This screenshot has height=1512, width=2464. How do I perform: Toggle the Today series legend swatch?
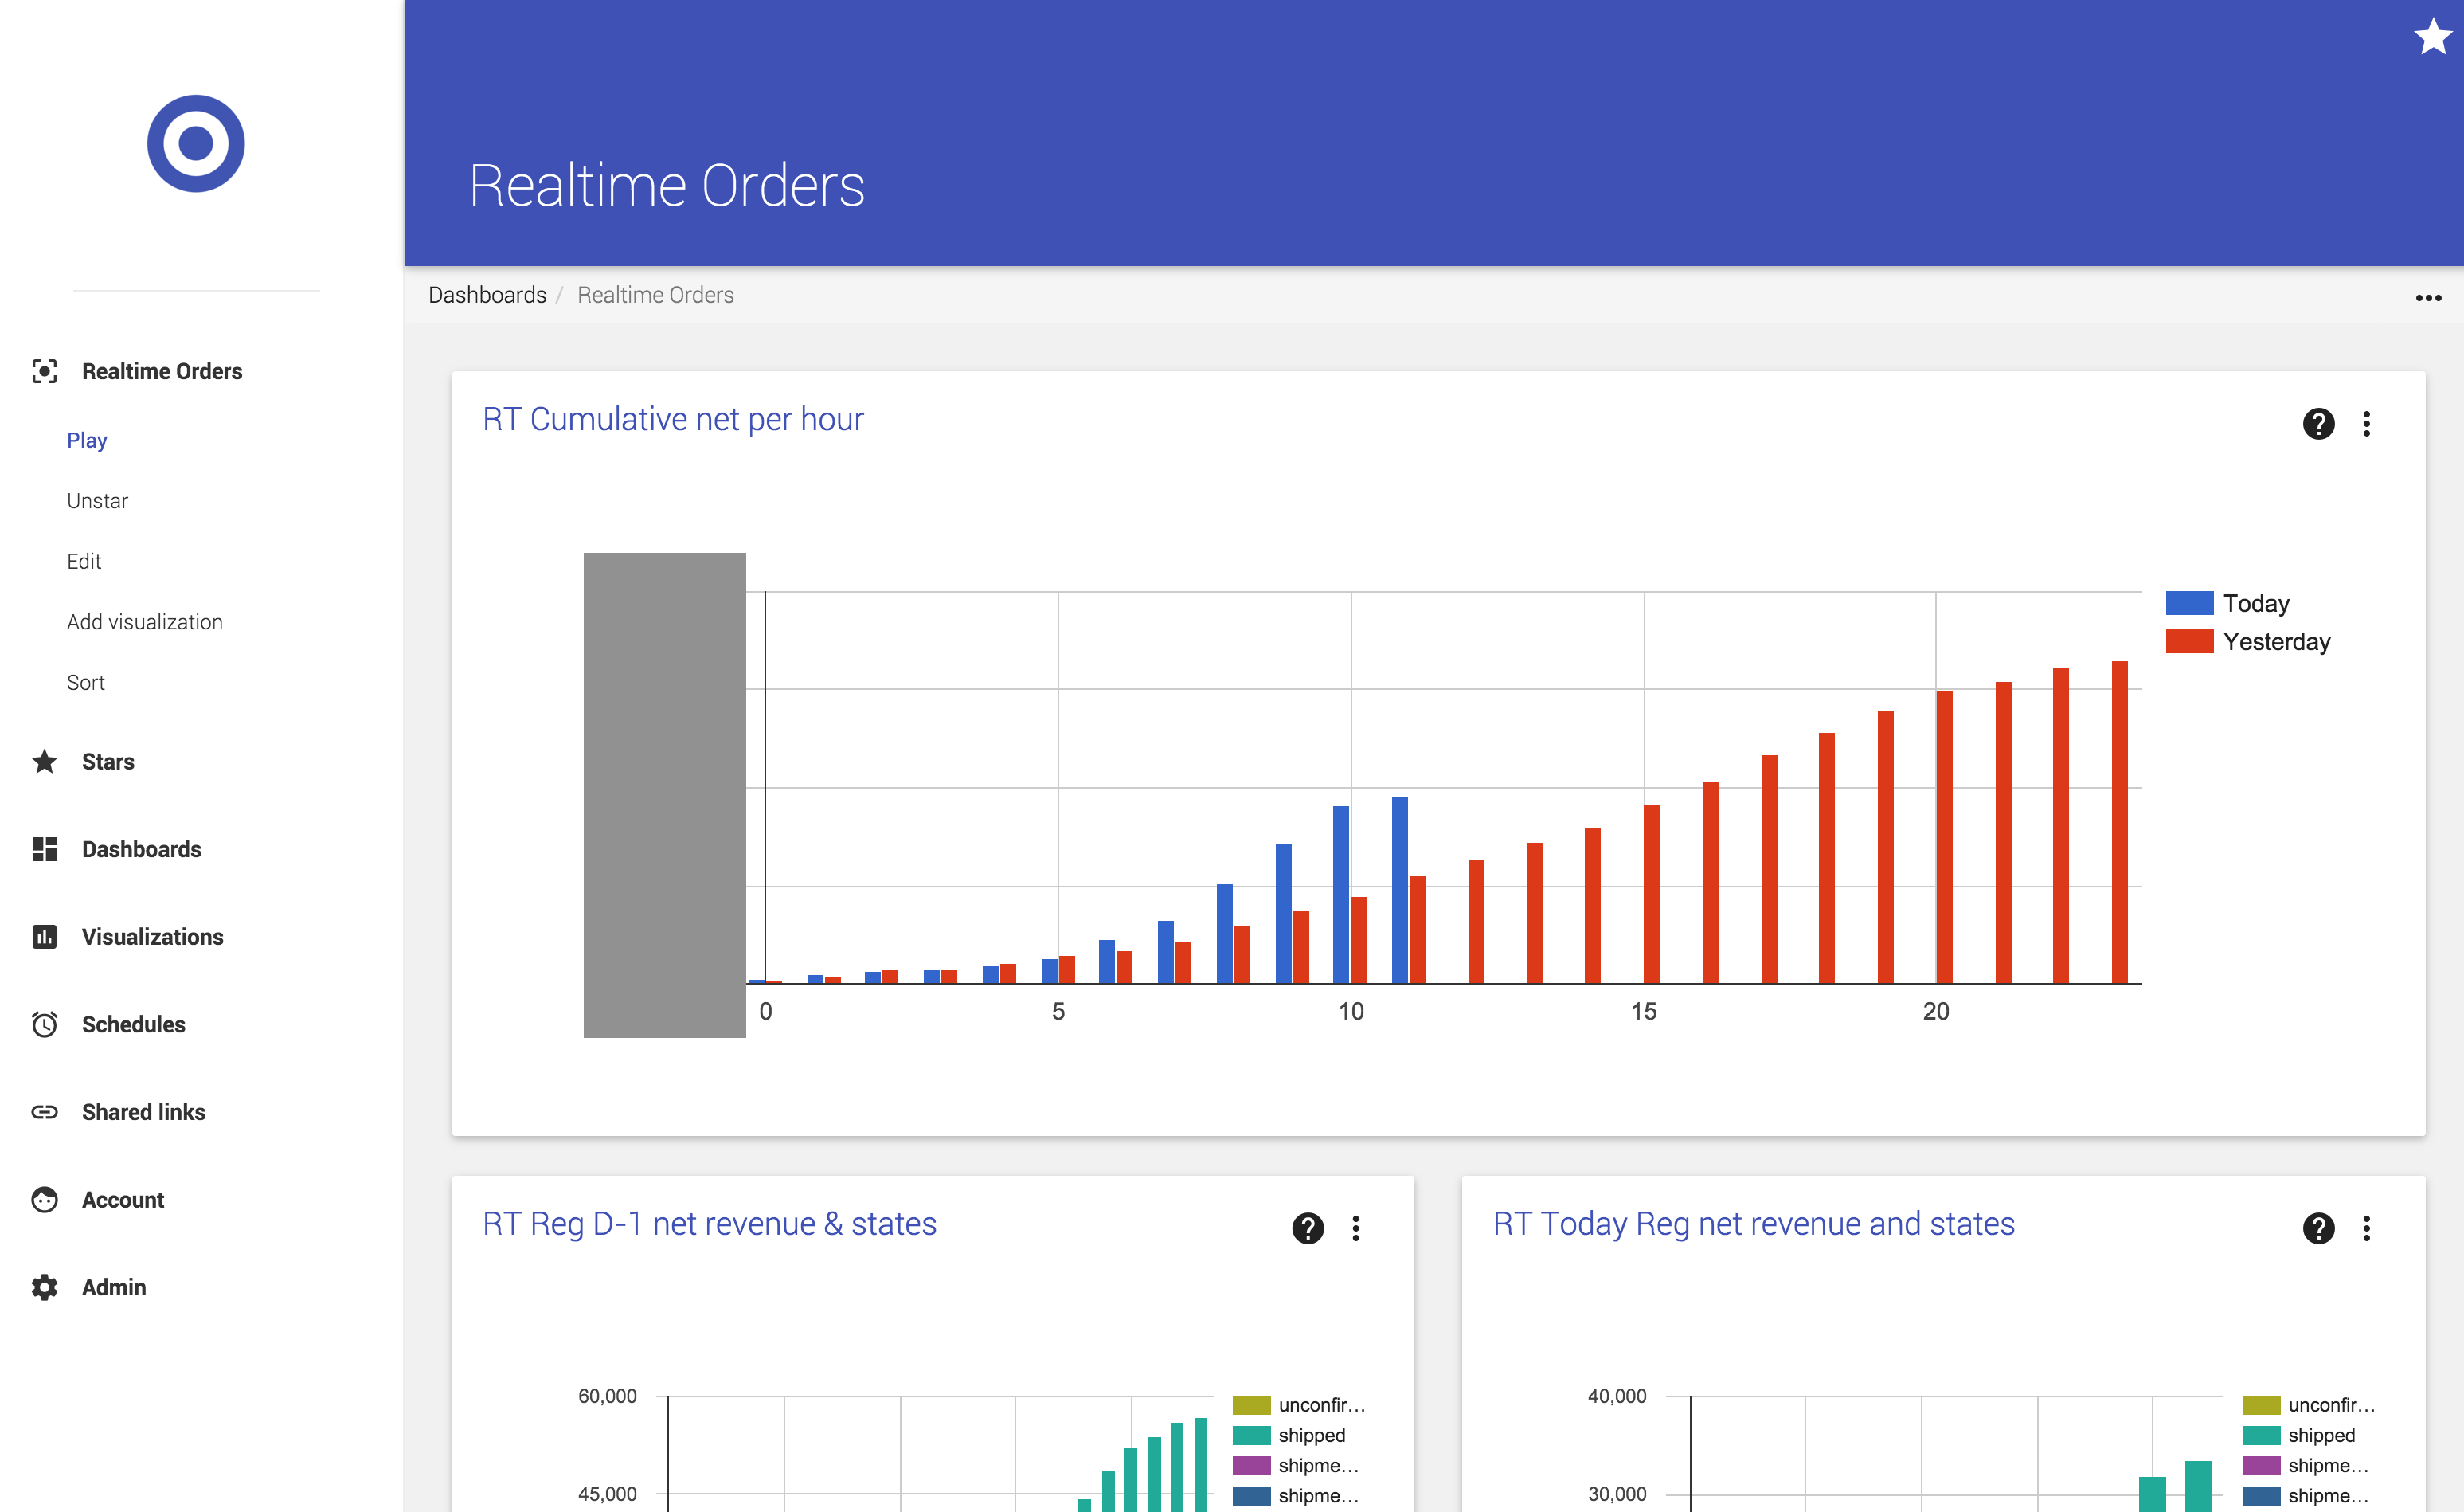point(2189,603)
